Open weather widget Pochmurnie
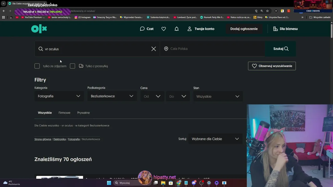 (11, 183)
